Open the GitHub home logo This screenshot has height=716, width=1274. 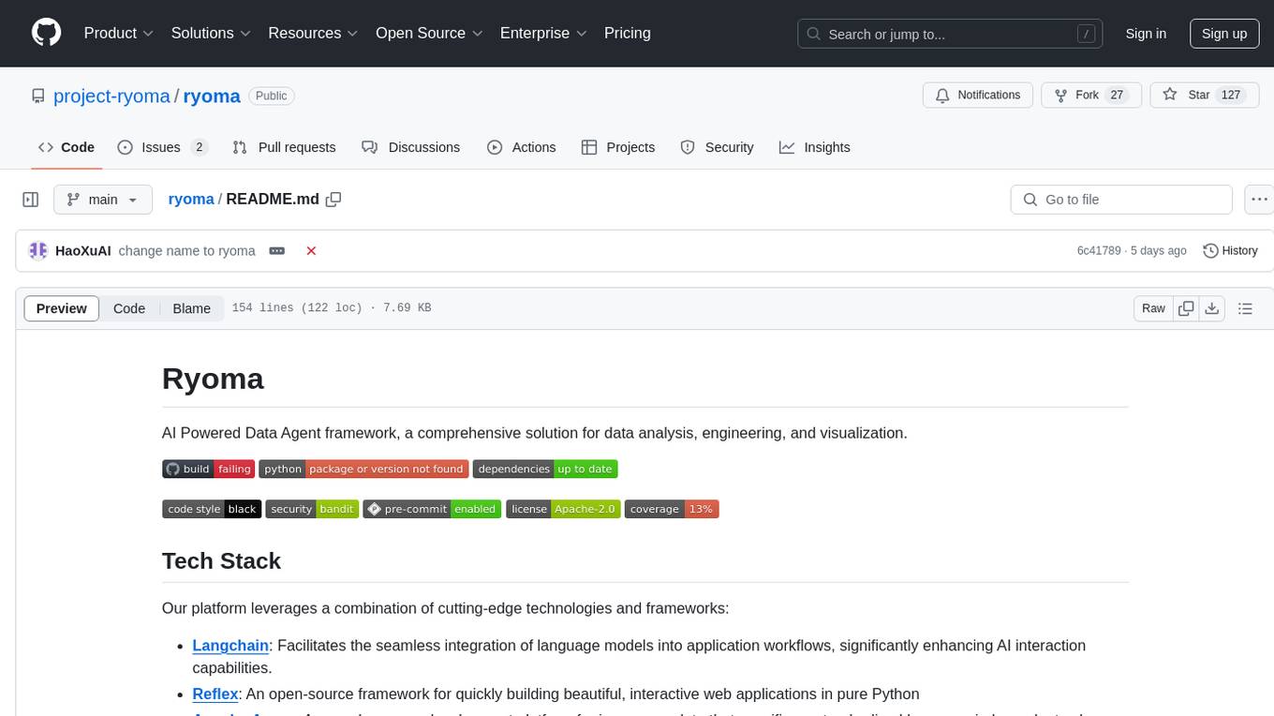[x=46, y=33]
